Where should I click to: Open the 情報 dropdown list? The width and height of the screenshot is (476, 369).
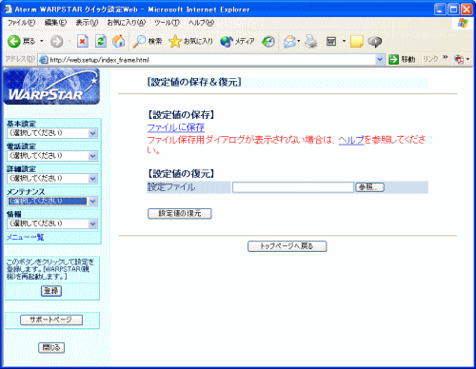52,223
